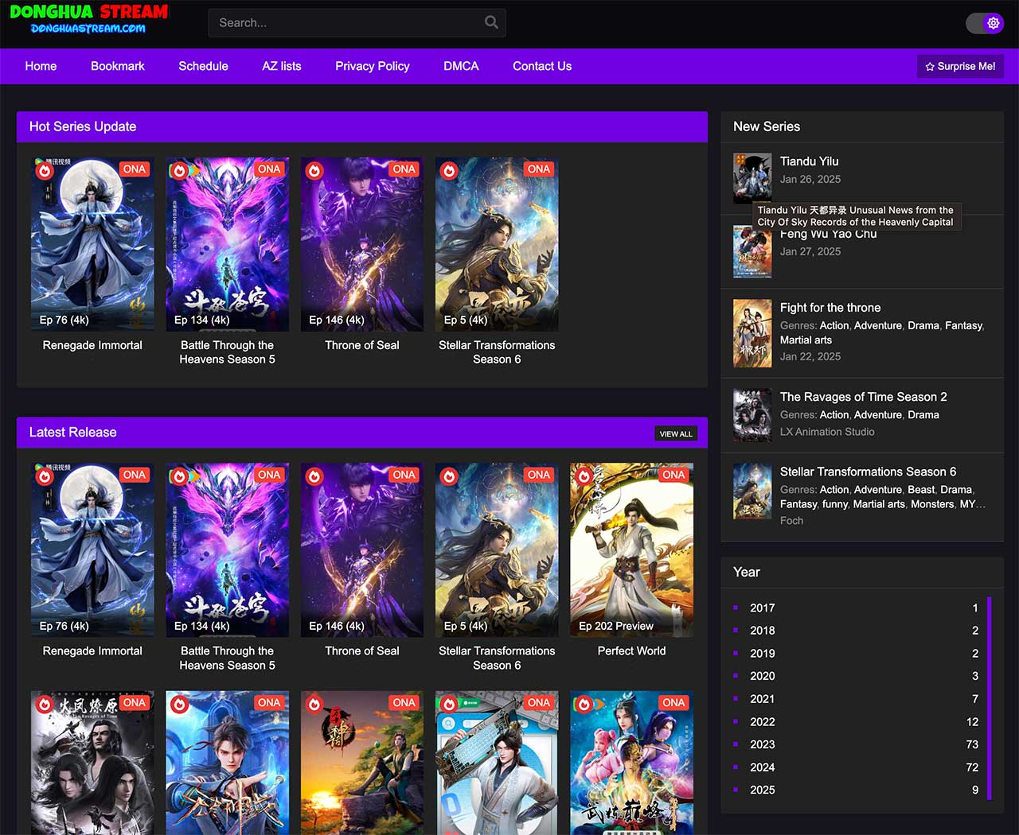This screenshot has height=835, width=1019.
Task: Click ONA badge on Hot Series Throne of Seal
Action: (404, 169)
